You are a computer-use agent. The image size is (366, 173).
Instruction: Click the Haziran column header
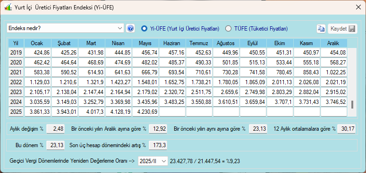(x=172, y=43)
